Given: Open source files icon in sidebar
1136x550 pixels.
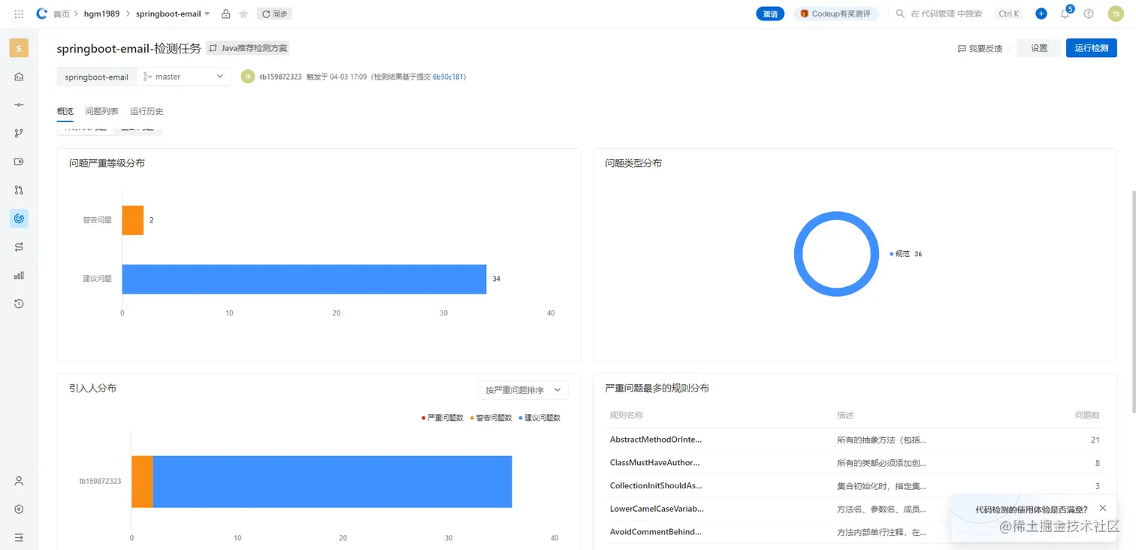Looking at the screenshot, I should (x=19, y=76).
